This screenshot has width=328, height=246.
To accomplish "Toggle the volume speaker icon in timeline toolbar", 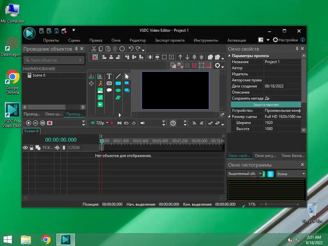I will [x=143, y=123].
